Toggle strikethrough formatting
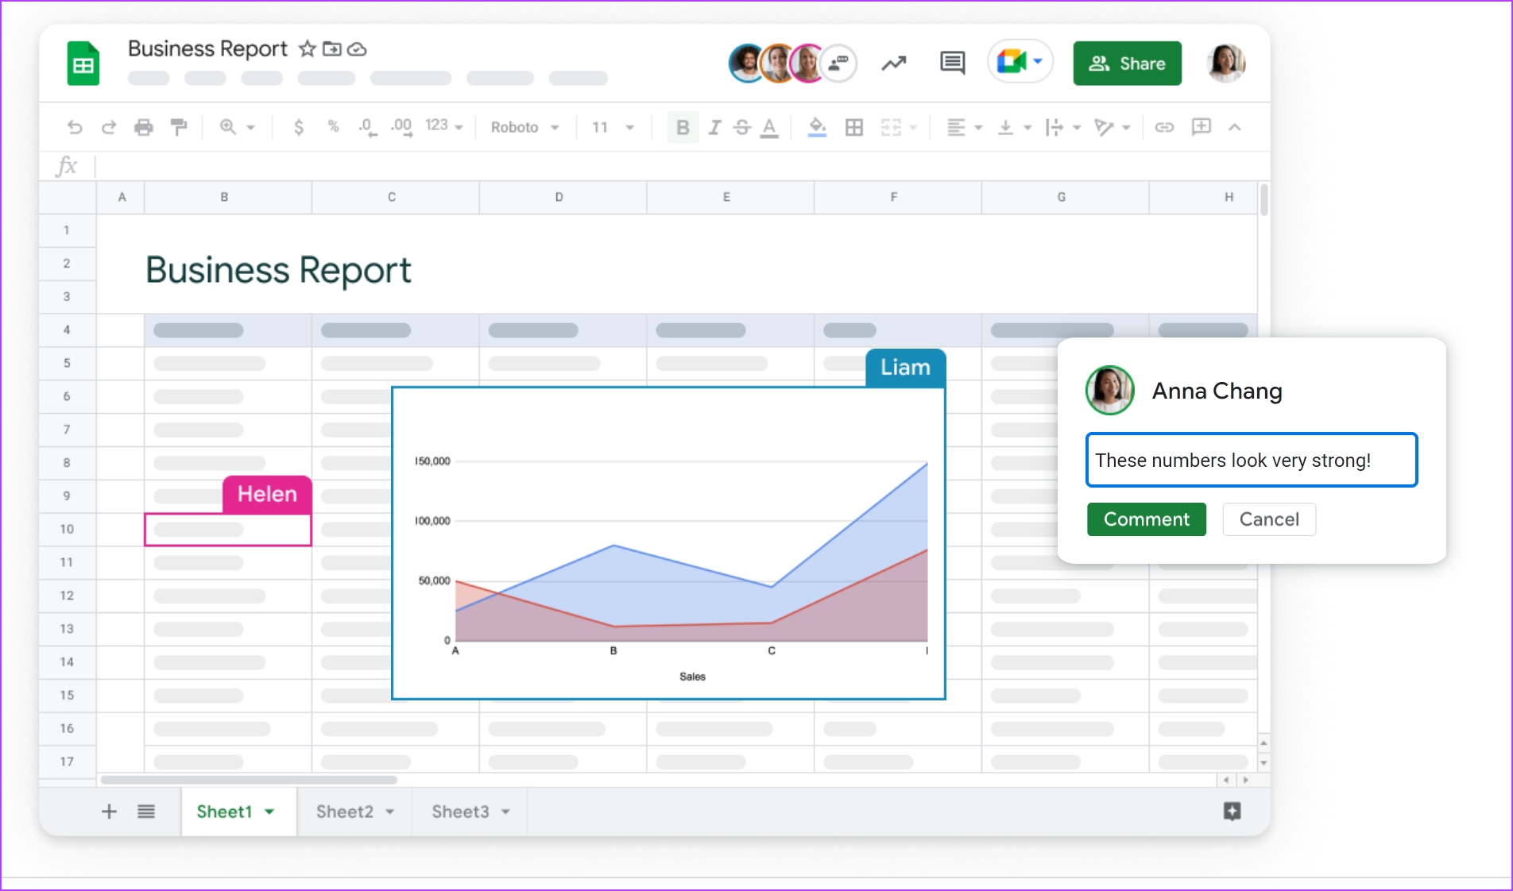The width and height of the screenshot is (1513, 891). click(742, 127)
